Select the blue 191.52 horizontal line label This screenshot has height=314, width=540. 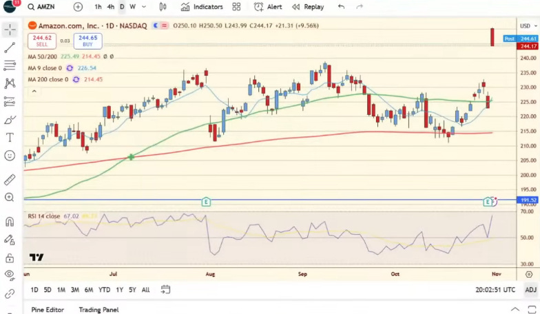click(529, 200)
